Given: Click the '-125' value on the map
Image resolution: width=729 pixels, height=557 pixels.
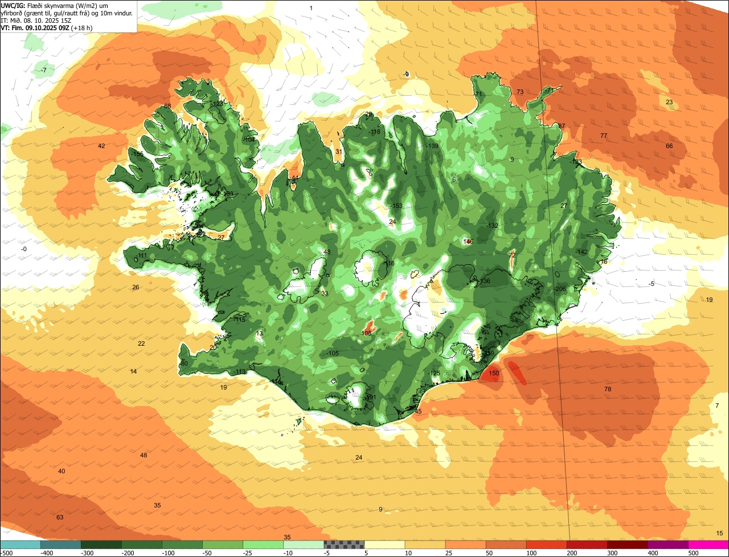Looking at the screenshot, I should tap(435, 374).
